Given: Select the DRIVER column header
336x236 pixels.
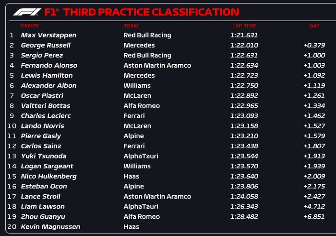Looking at the screenshot, I should [x=30, y=26].
